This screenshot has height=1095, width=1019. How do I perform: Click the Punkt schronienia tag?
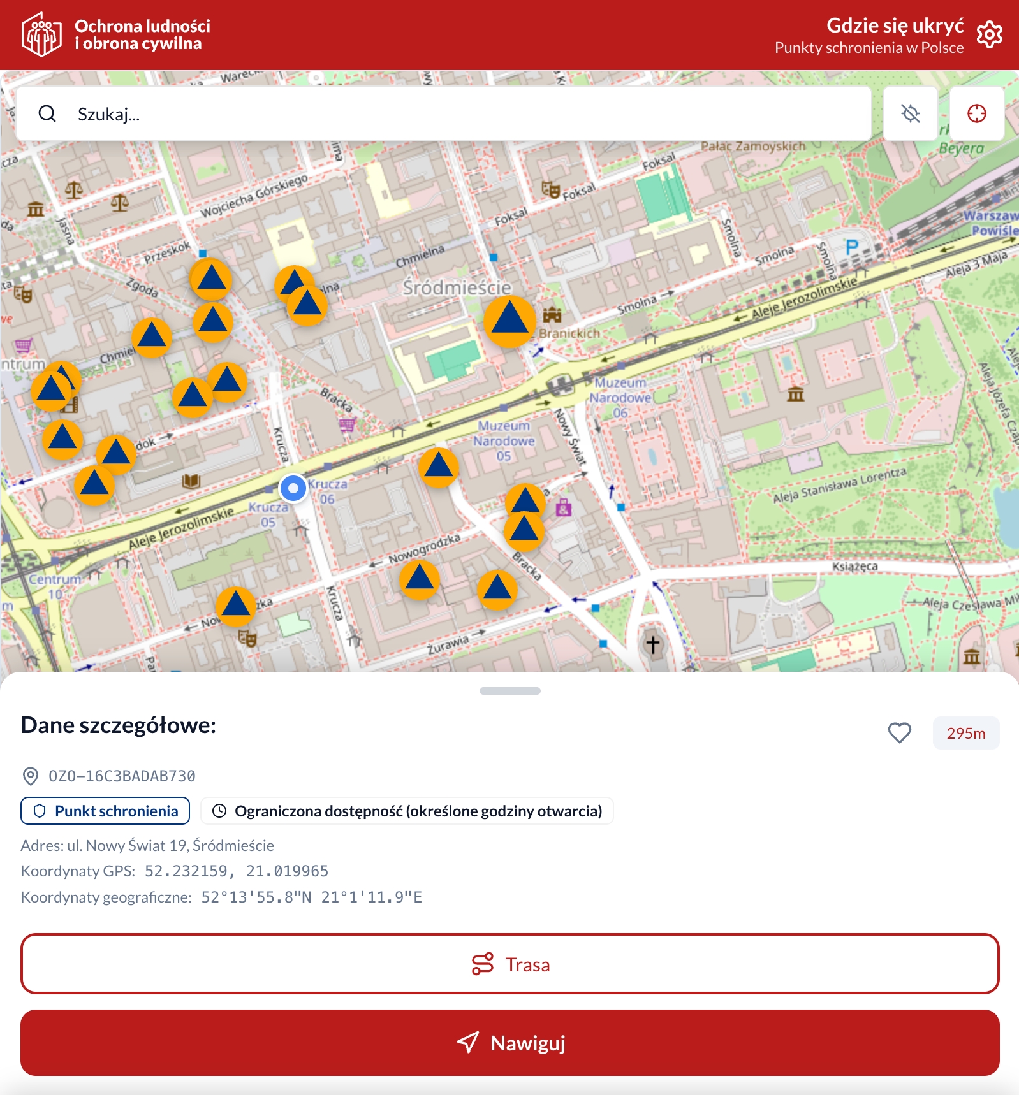(x=105, y=811)
